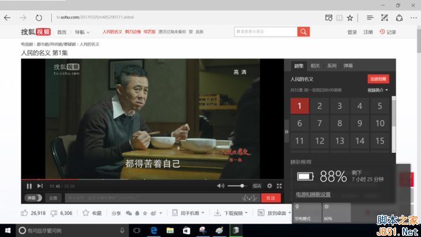The height and width of the screenshot is (237, 421).
Task: Skip to next episode with next button
Action: coord(40,186)
